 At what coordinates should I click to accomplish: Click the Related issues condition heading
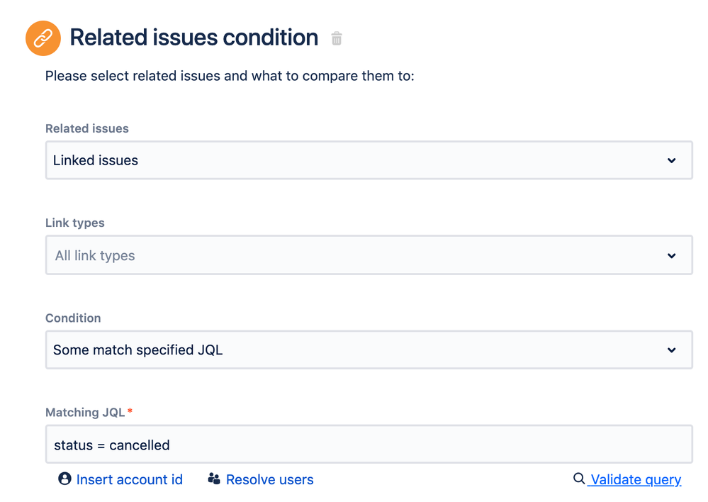pyautogui.click(x=193, y=38)
